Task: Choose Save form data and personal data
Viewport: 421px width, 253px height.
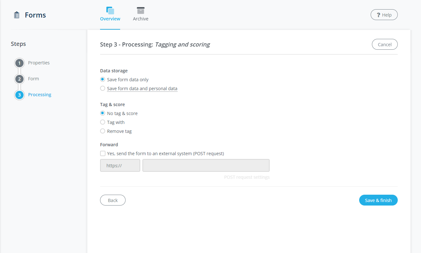Action: [103, 88]
